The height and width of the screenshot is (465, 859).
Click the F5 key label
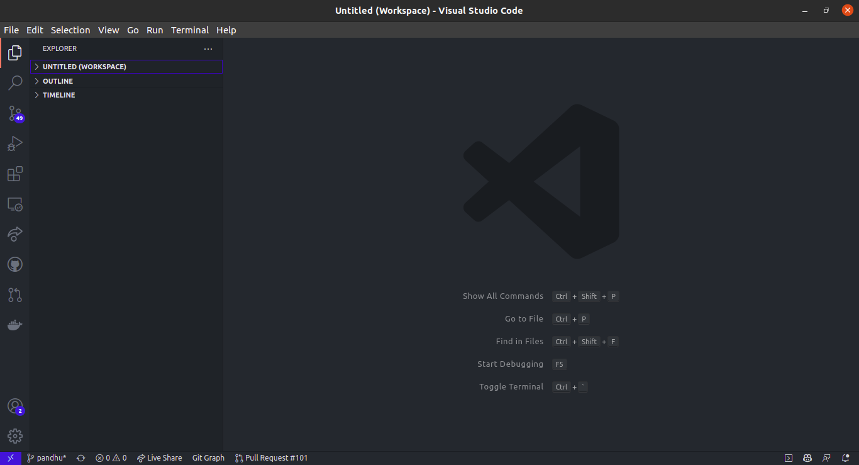pyautogui.click(x=559, y=364)
